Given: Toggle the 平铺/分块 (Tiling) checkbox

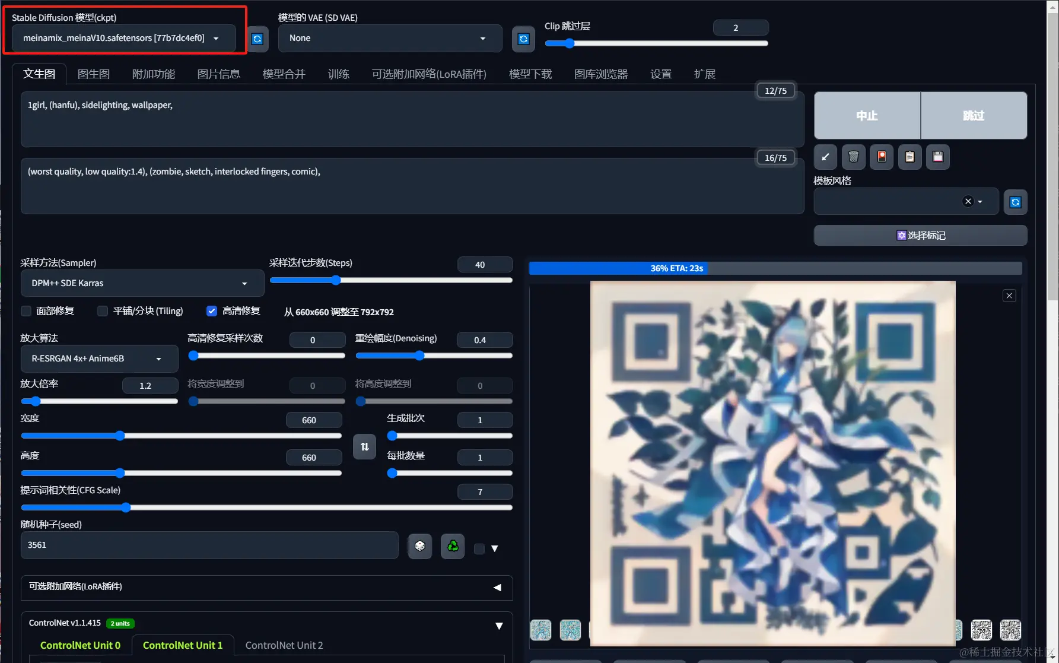Looking at the screenshot, I should 103,311.
